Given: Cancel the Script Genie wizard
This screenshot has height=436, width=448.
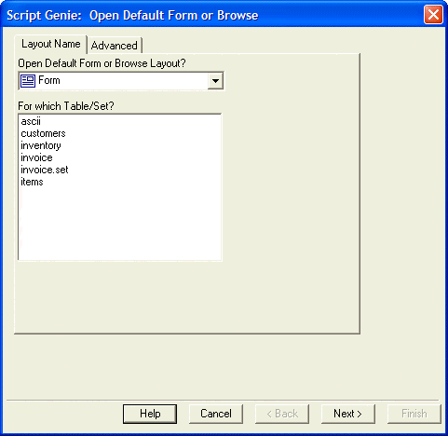Looking at the screenshot, I should pos(216,414).
